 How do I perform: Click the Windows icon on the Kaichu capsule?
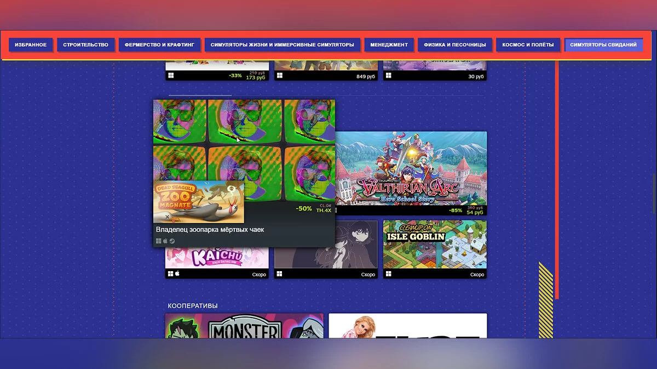click(x=170, y=274)
